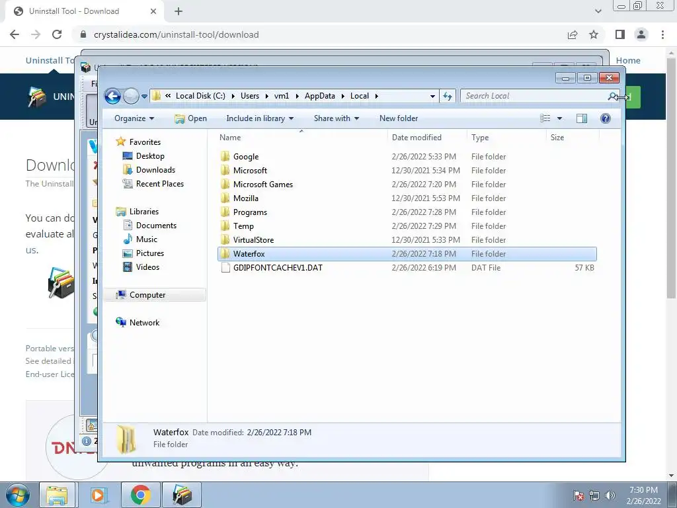Click New folder button
Screen dimensions: 677x508
pos(399,118)
